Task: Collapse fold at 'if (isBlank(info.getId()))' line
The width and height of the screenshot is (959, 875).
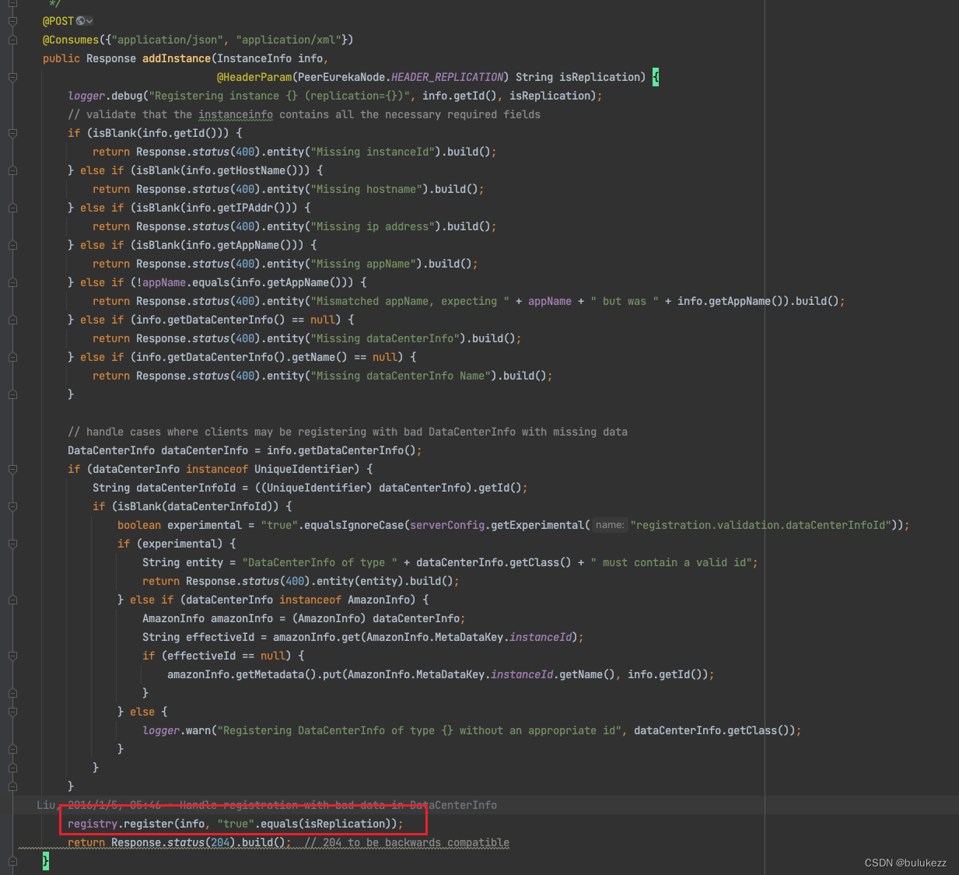Action: [12, 133]
